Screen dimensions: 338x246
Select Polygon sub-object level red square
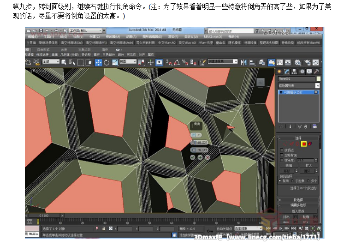click(x=304, y=144)
